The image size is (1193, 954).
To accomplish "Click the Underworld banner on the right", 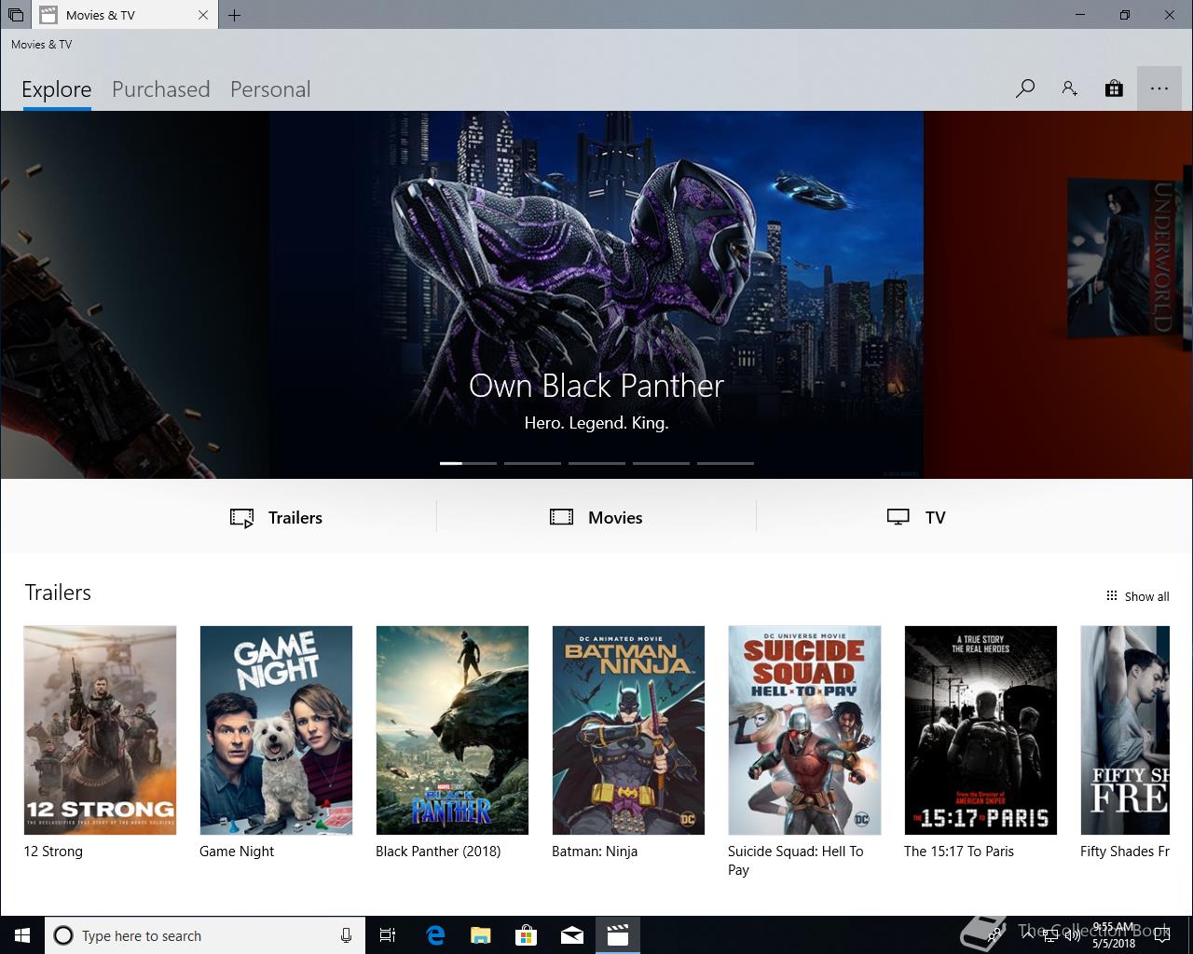I will [x=1058, y=294].
